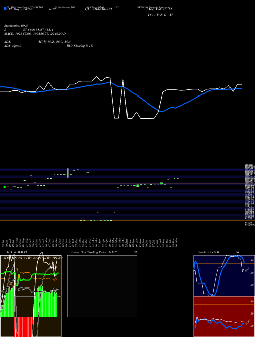Click the "Stochastics & R SI" panel title
Viewport: 255px width, 337px height.
[x=218, y=252]
